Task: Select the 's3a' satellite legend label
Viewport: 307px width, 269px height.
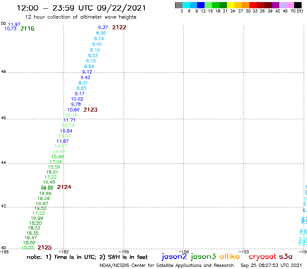Action: [x=286, y=257]
